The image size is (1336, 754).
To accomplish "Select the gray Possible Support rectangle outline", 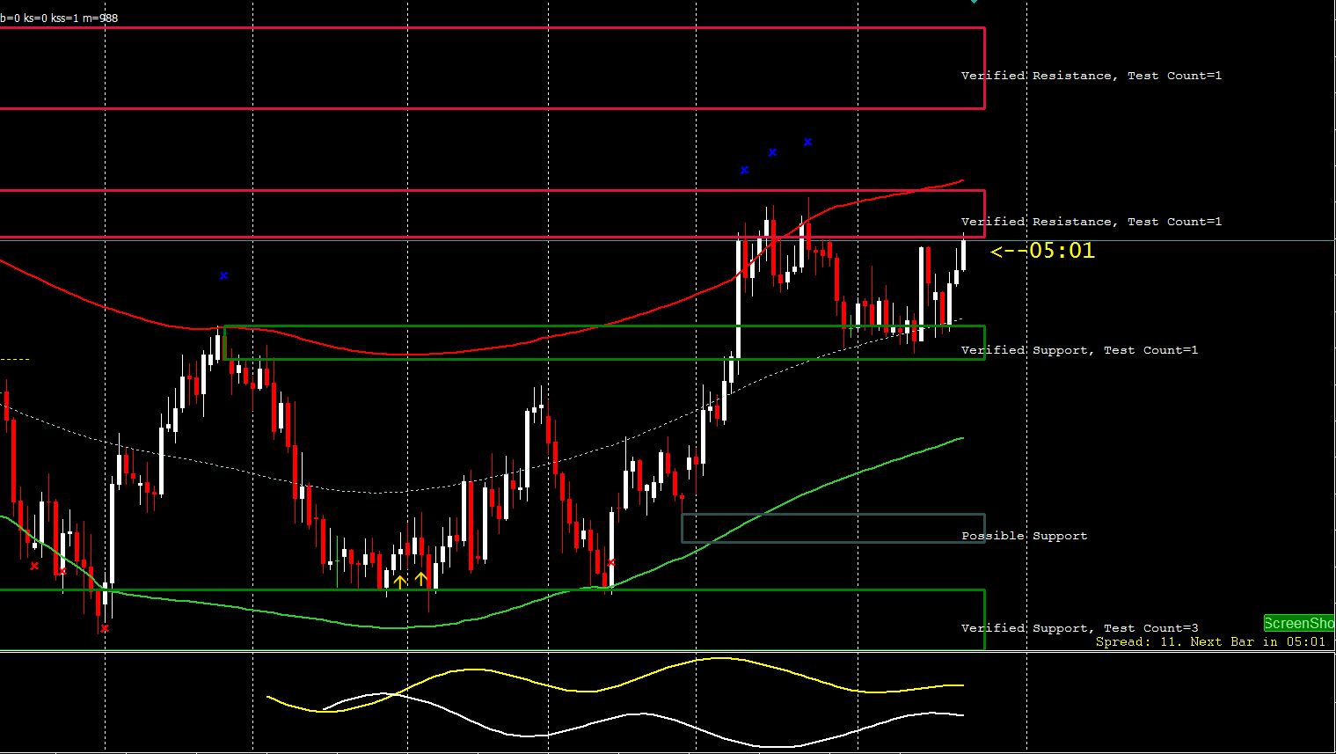I will pyautogui.click(x=833, y=528).
